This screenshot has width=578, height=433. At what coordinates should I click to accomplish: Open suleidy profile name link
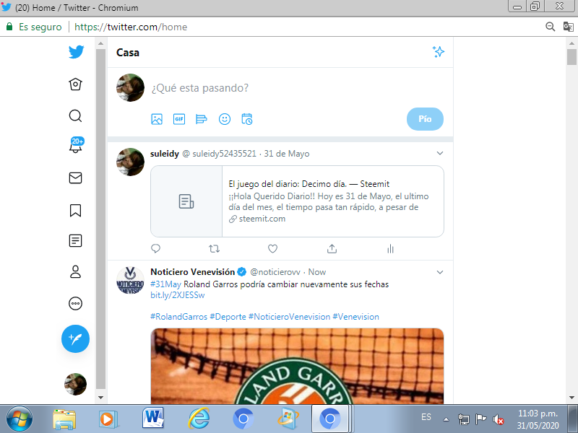[165, 154]
